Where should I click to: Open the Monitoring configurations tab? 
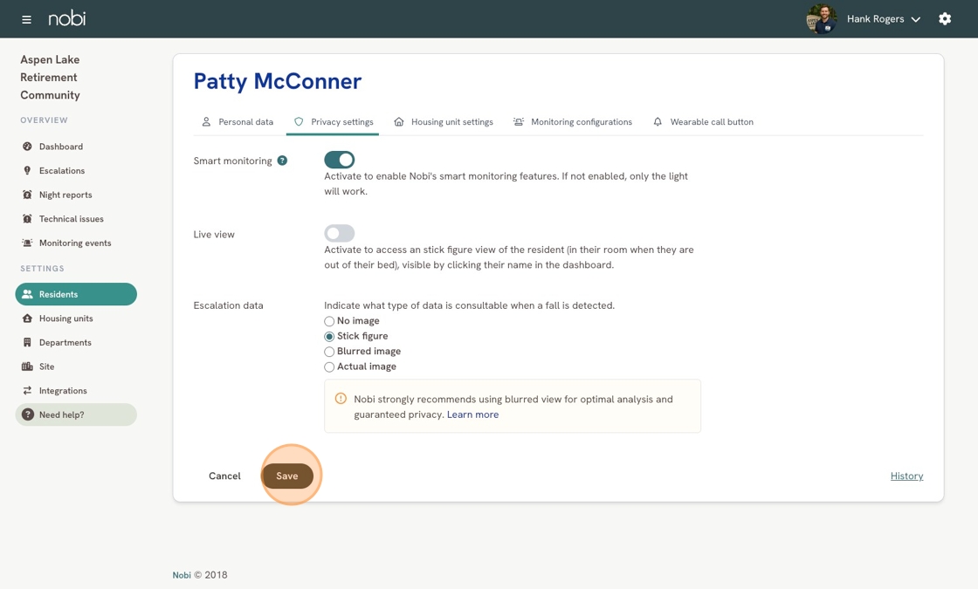tap(573, 122)
